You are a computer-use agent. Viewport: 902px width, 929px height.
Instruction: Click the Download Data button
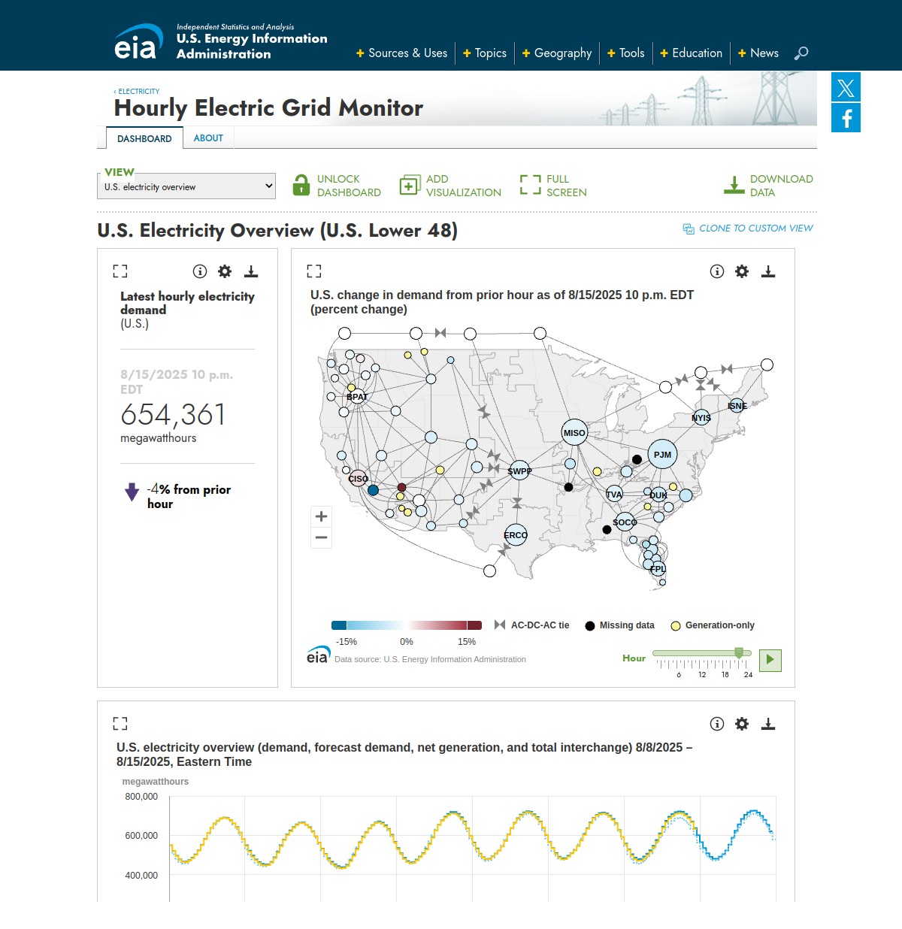pyautogui.click(x=768, y=186)
